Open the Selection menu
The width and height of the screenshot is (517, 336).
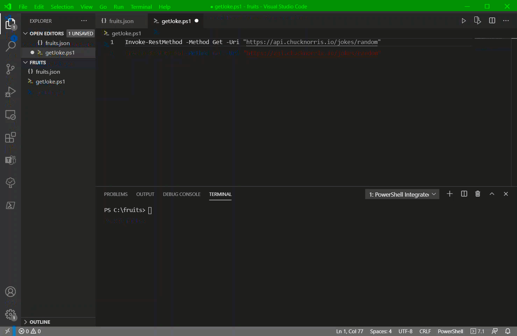coord(62,7)
